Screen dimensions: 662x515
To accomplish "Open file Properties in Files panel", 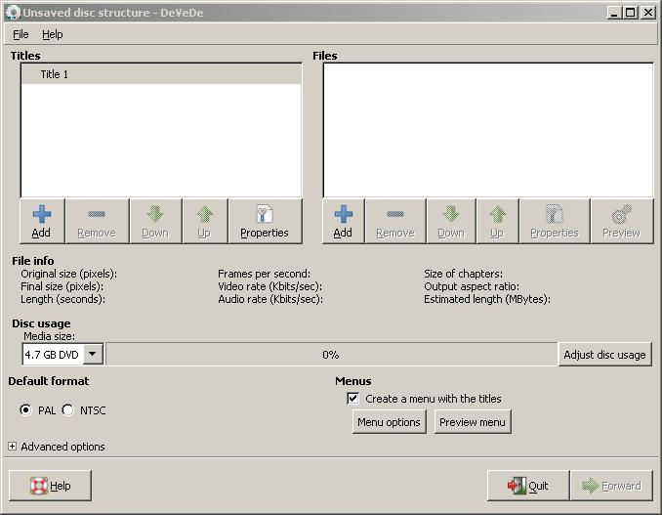I will point(555,221).
